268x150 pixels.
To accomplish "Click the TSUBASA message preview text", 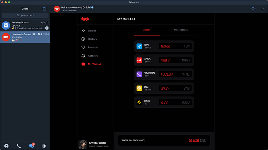I will pyautogui.click(x=17, y=37).
